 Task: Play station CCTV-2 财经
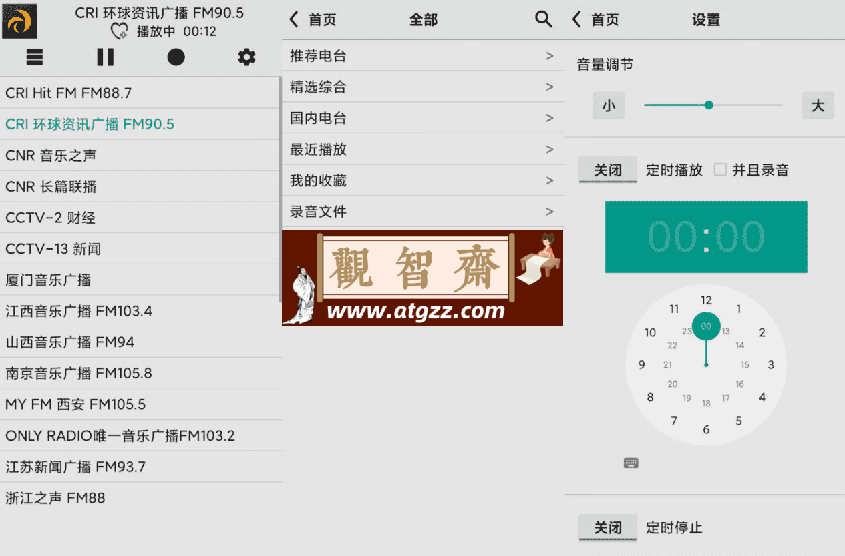pos(140,218)
